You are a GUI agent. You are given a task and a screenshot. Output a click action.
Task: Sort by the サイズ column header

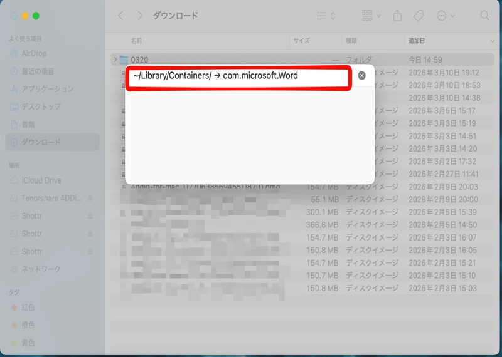click(302, 41)
